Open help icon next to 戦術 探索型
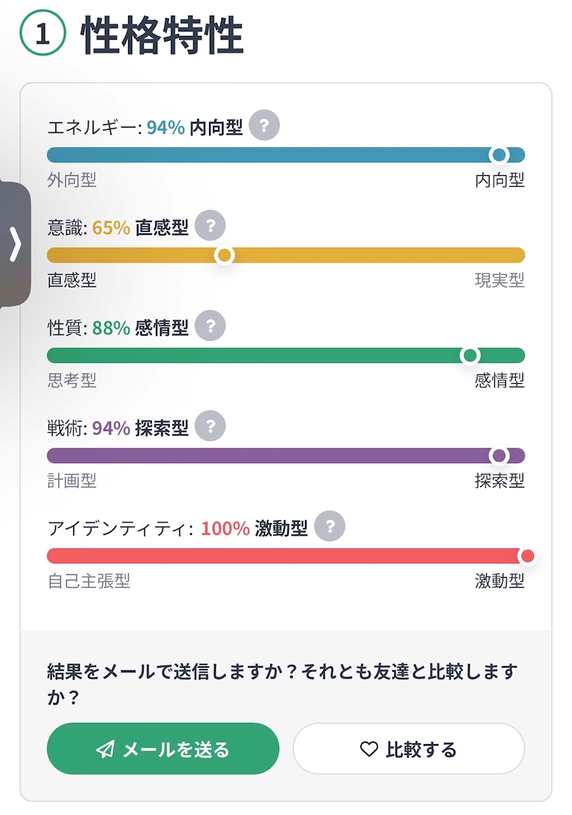 (210, 426)
